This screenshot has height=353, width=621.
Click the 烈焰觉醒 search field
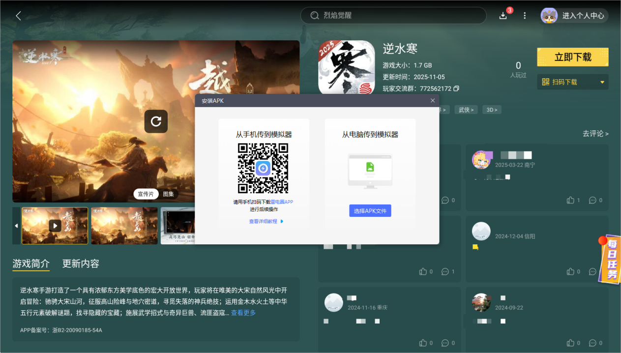pos(393,15)
